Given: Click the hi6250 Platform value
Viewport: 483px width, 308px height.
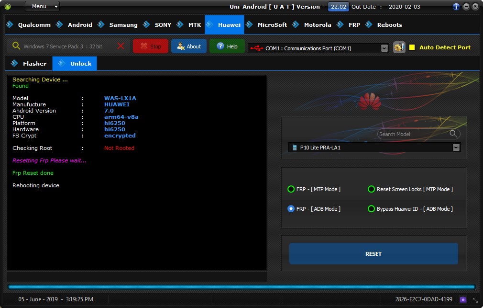Looking at the screenshot, I should point(115,123).
